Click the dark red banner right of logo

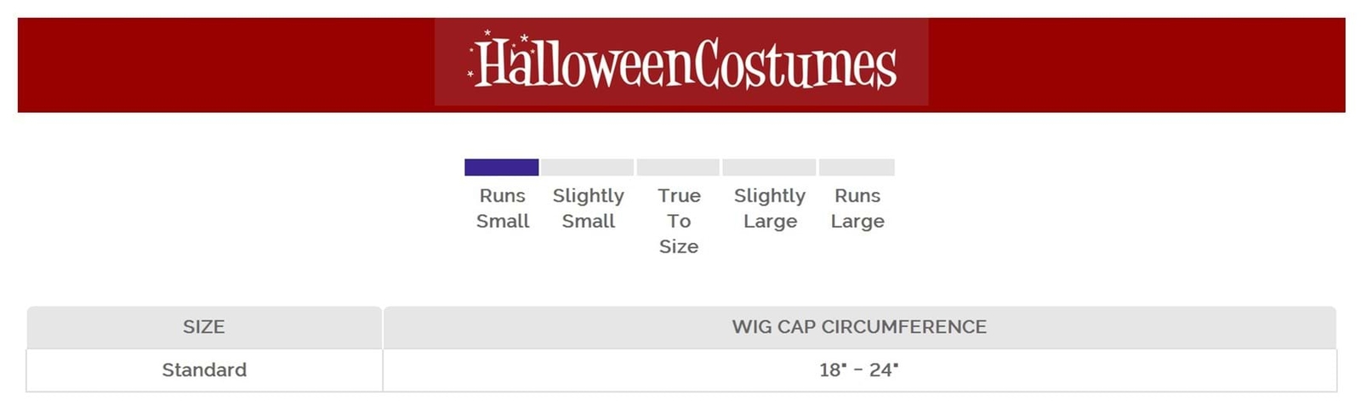tap(1136, 65)
